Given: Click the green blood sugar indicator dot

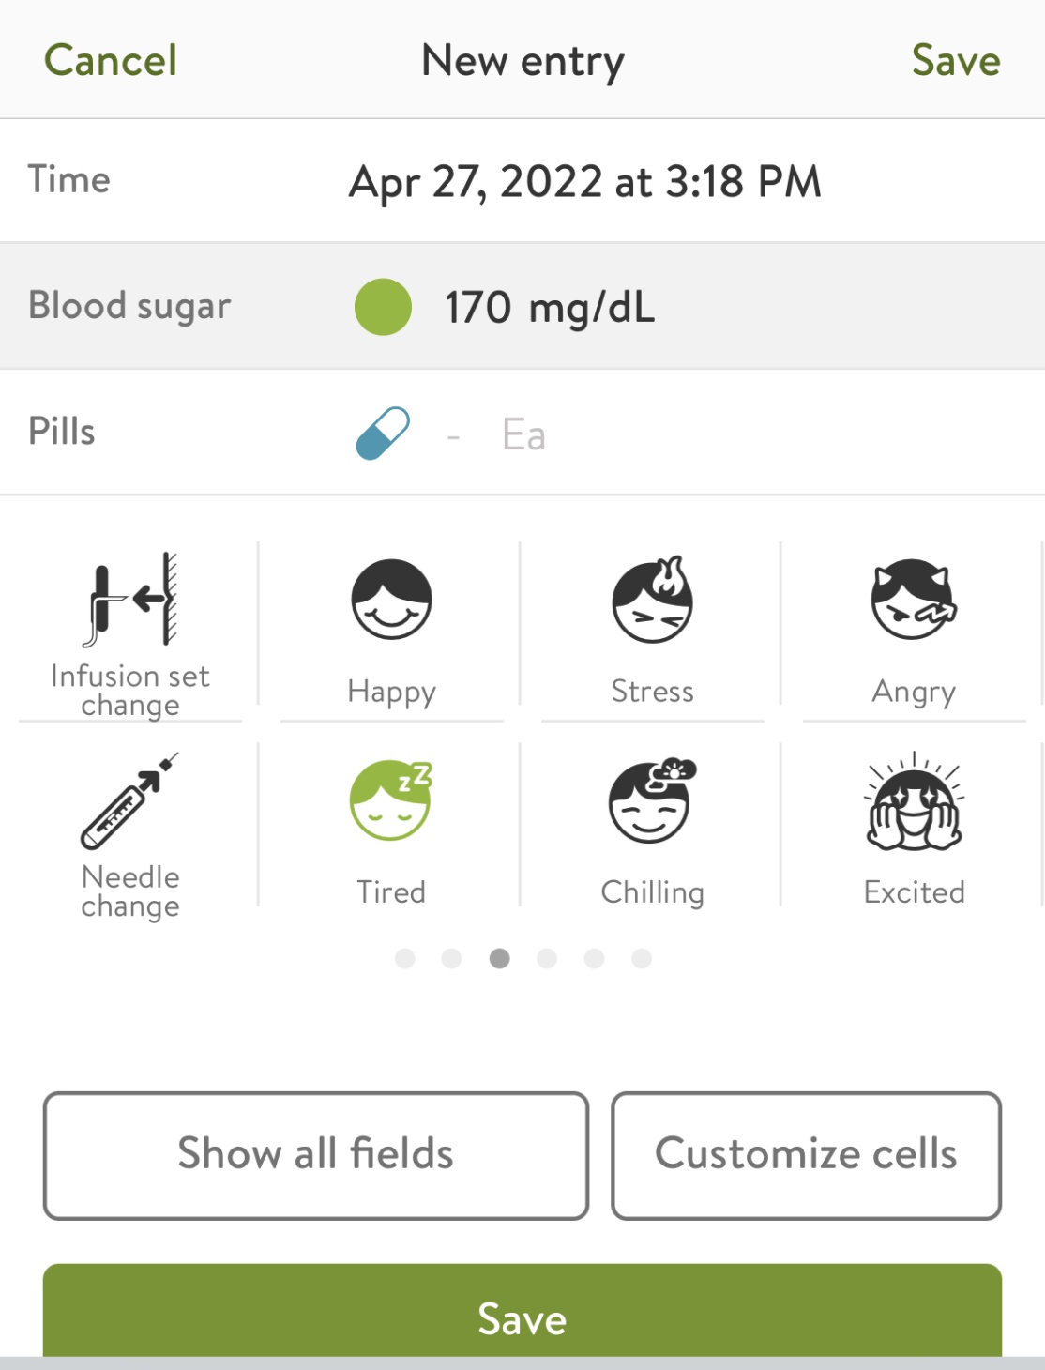Looking at the screenshot, I should (x=383, y=307).
